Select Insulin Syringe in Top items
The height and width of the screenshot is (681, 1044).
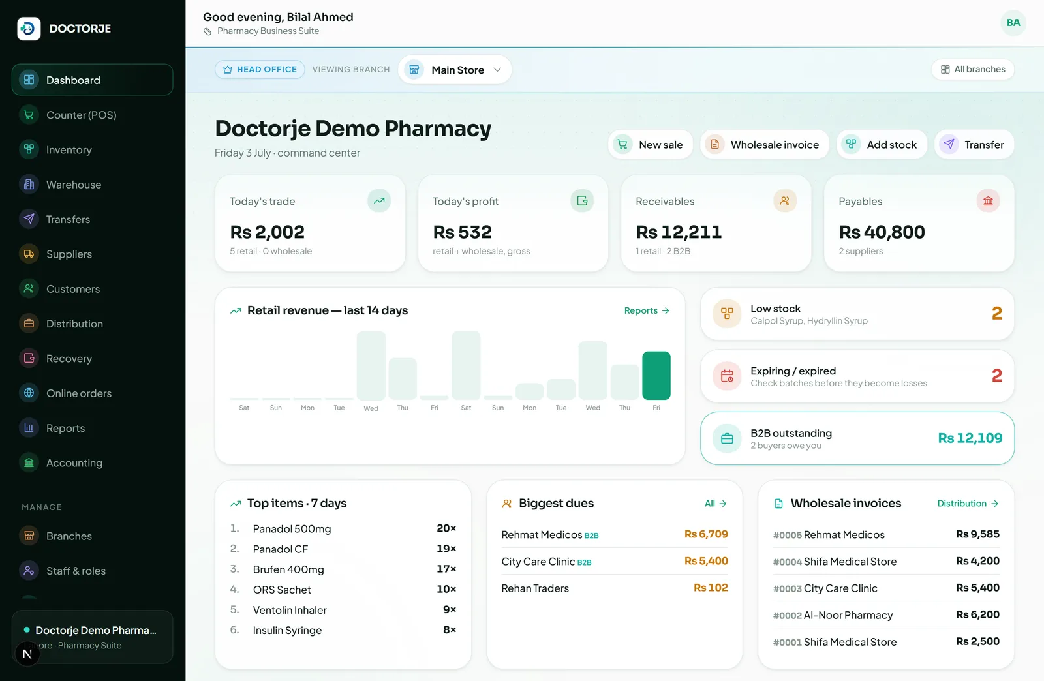tap(343, 629)
